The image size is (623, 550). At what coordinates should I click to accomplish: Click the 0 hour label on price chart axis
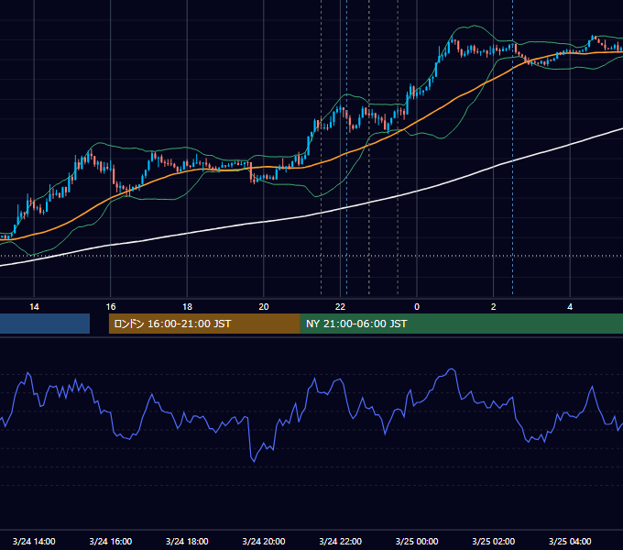(417, 307)
